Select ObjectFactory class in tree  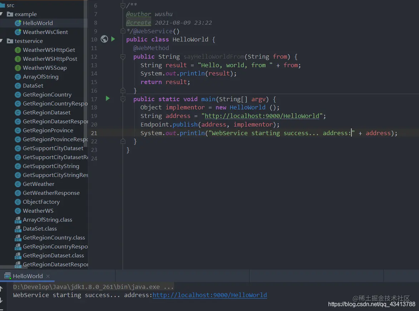tap(41, 202)
